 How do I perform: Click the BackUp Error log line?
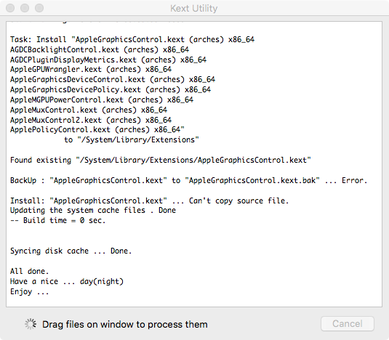tap(188, 180)
